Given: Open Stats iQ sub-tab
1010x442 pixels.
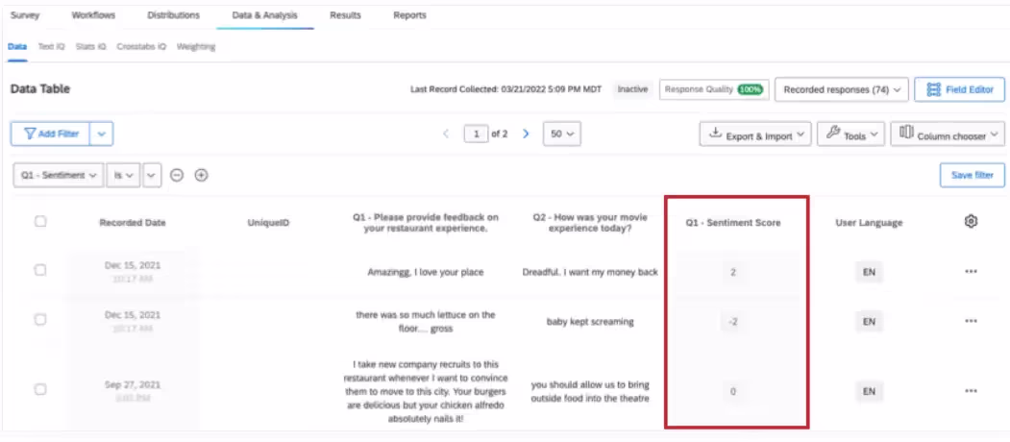Looking at the screenshot, I should tap(90, 47).
